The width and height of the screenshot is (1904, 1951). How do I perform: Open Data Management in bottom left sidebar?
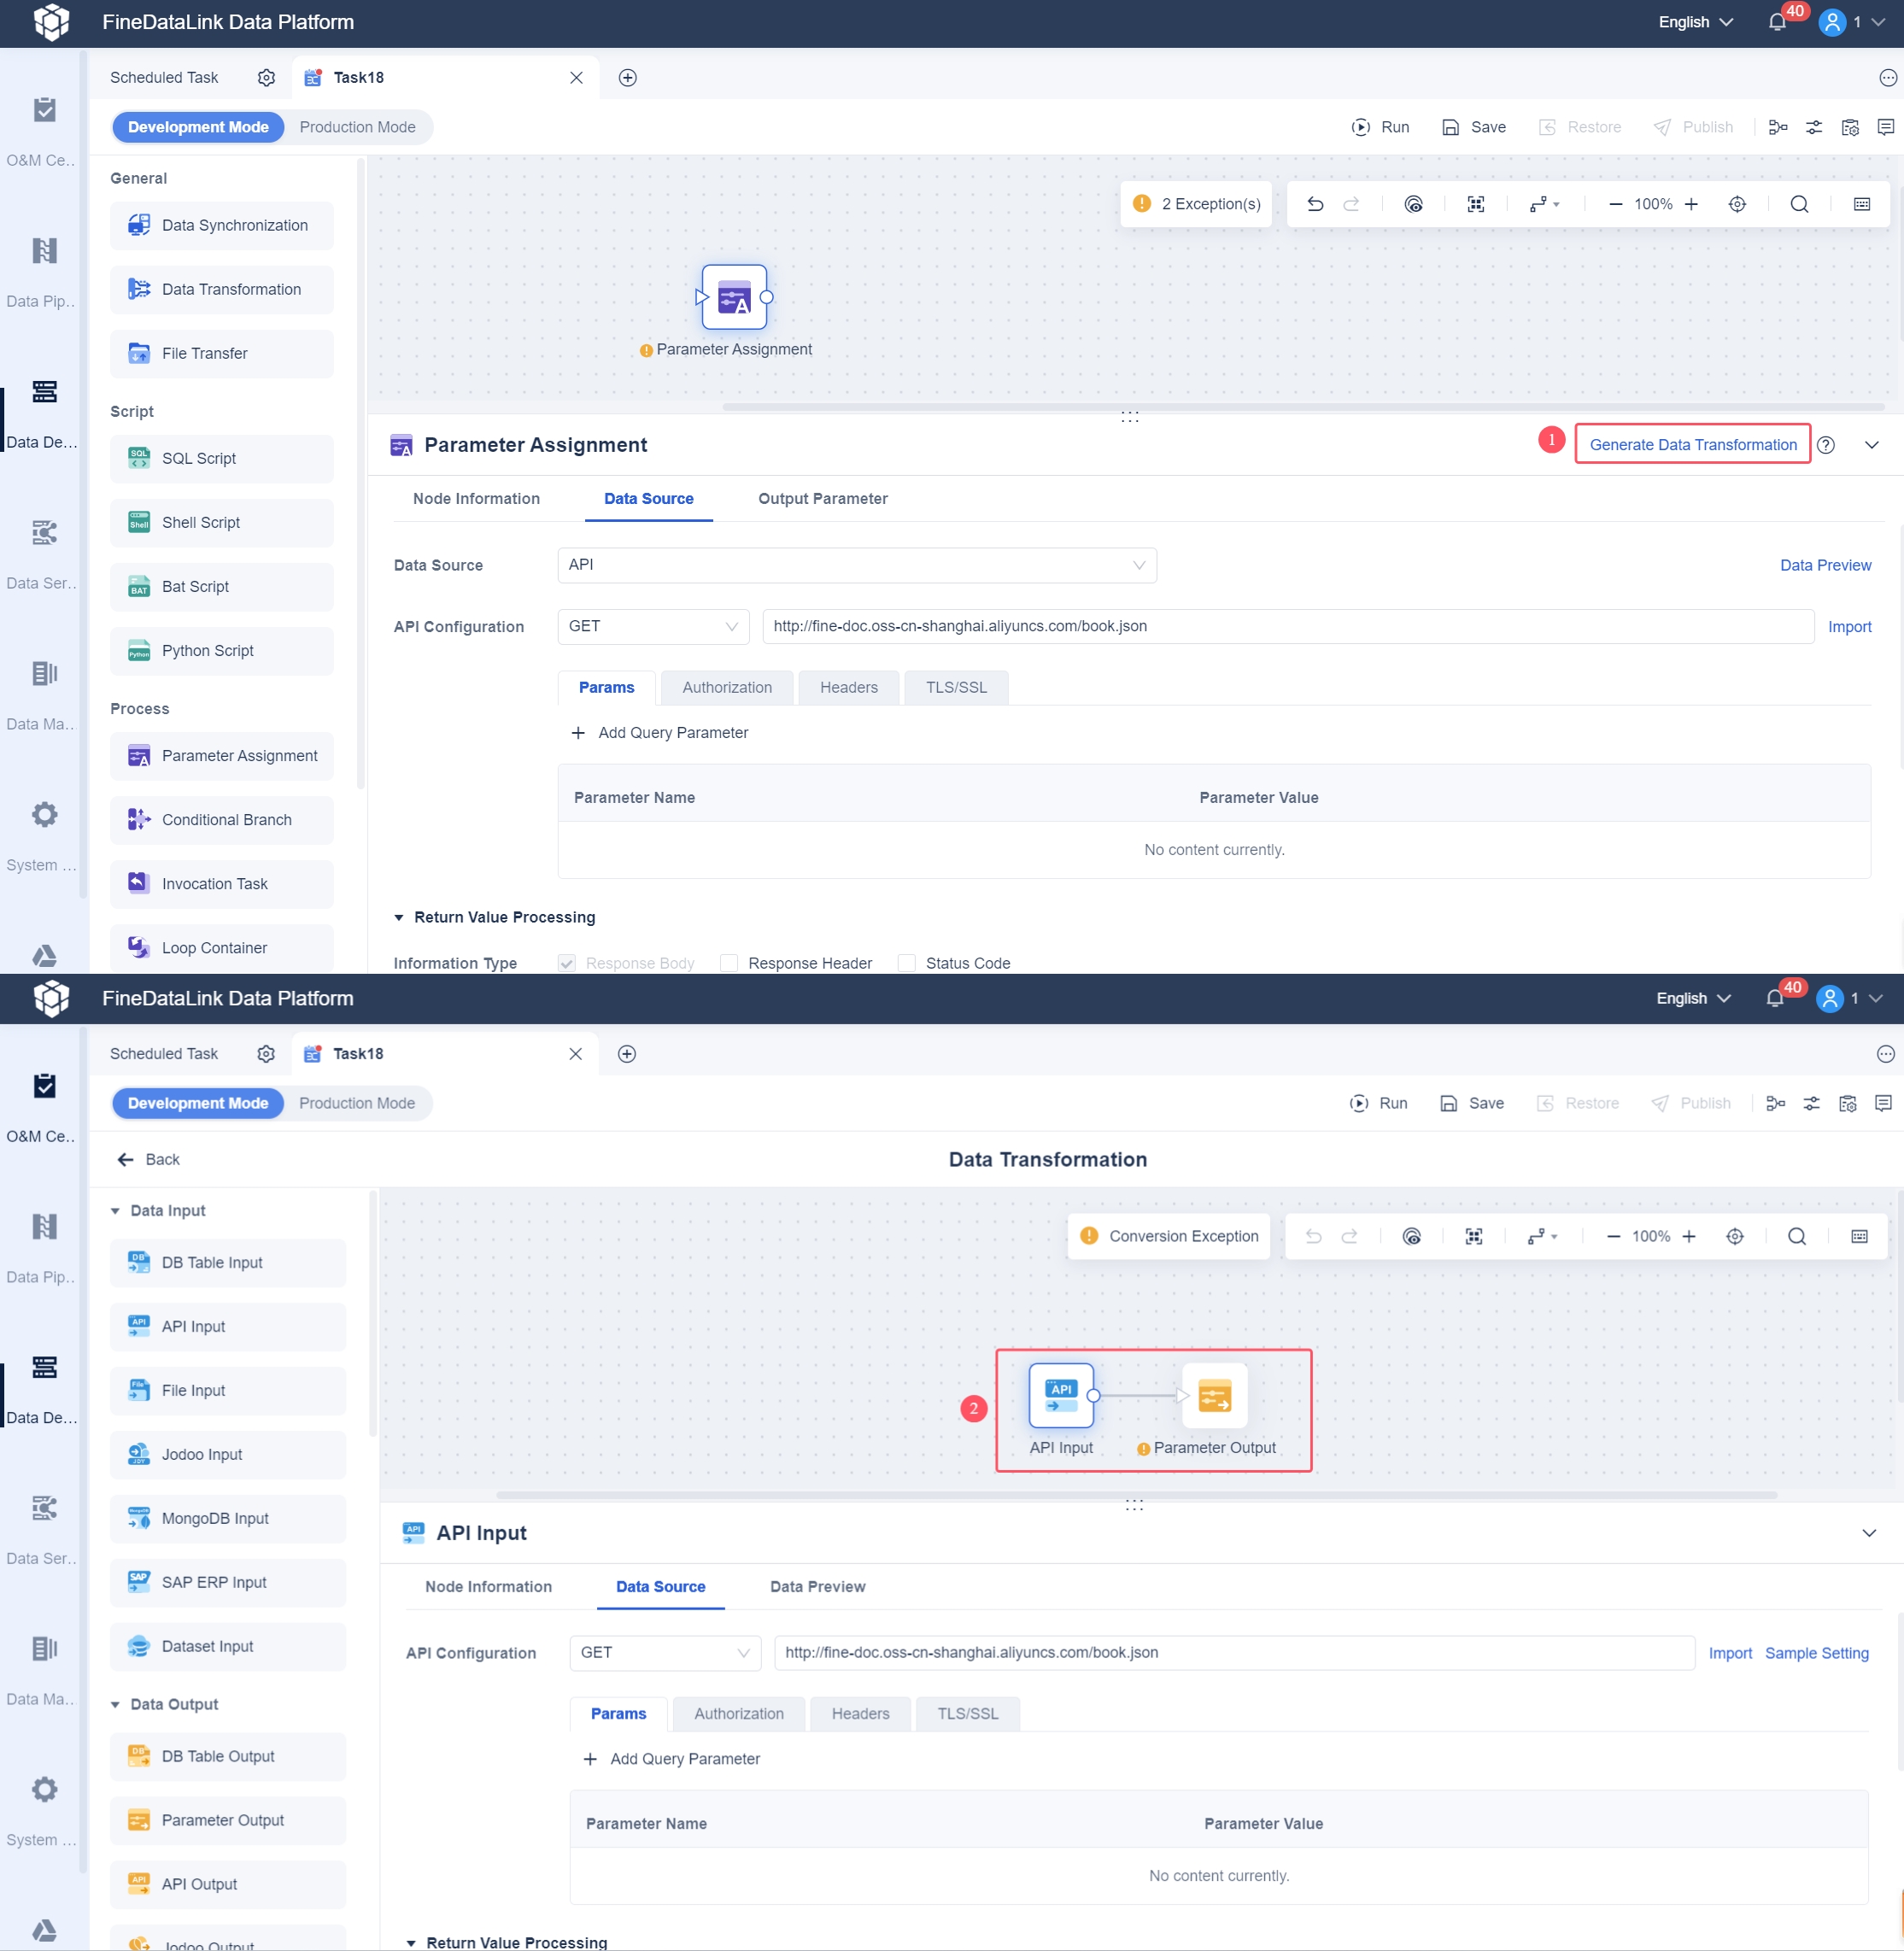click(x=44, y=1667)
